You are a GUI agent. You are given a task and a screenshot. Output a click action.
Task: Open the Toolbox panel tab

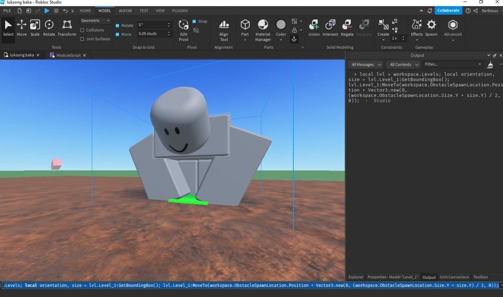[480, 277]
